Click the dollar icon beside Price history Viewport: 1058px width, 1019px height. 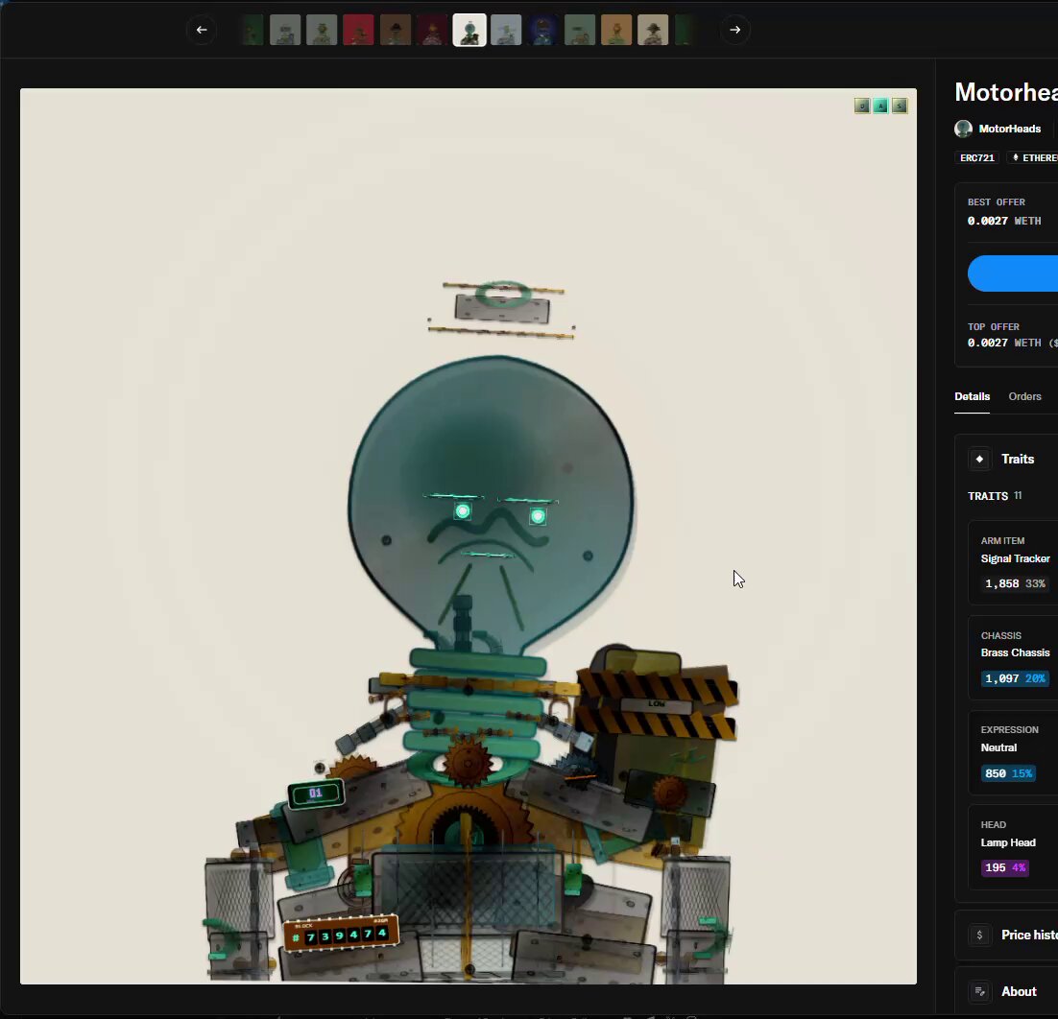(979, 935)
